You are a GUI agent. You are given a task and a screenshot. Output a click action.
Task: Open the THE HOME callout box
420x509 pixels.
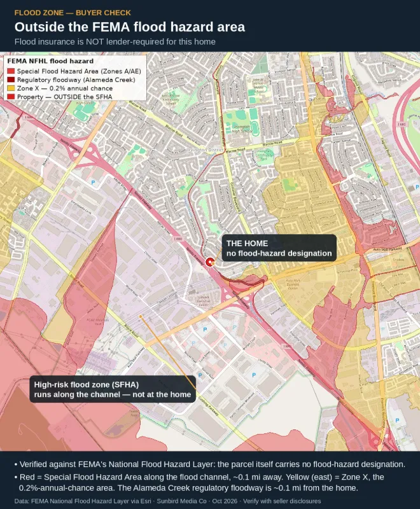tap(279, 248)
